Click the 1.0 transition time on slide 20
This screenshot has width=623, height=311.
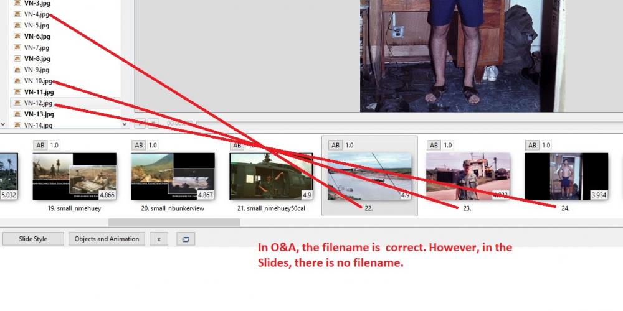click(x=153, y=145)
